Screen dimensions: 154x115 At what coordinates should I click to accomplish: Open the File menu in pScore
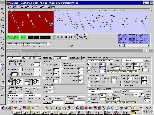point(9,6)
